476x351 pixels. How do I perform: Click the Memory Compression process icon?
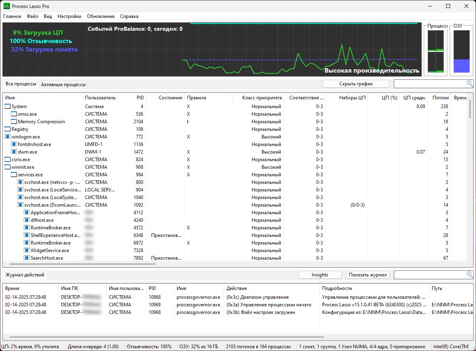14,121
